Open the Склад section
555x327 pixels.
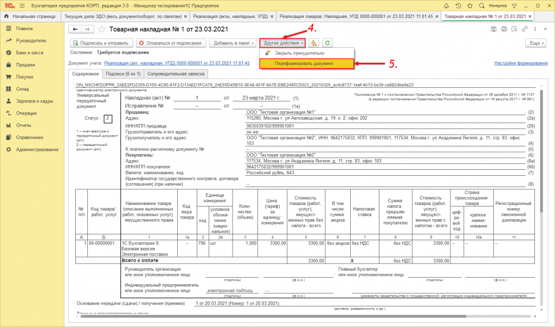[22, 89]
